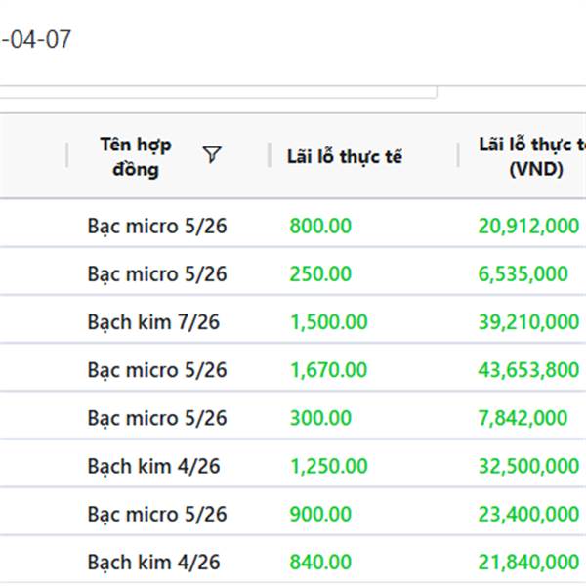Select the 43,653,800 VND cell
The height and width of the screenshot is (586, 586).
528,369
